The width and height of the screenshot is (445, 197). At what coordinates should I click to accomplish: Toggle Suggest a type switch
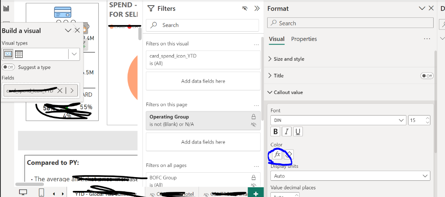coord(8,67)
